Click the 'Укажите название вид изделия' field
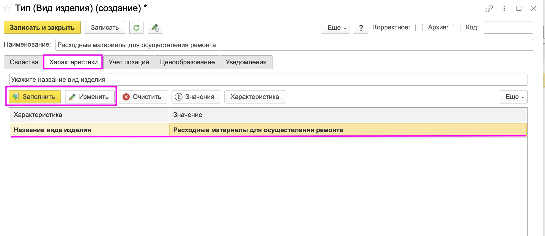 [268, 80]
